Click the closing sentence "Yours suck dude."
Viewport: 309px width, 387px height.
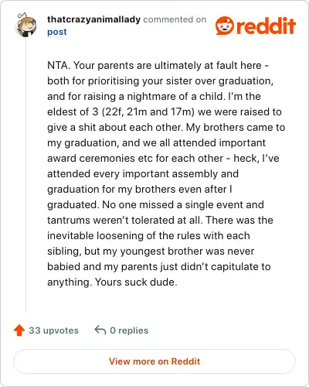[136, 282]
